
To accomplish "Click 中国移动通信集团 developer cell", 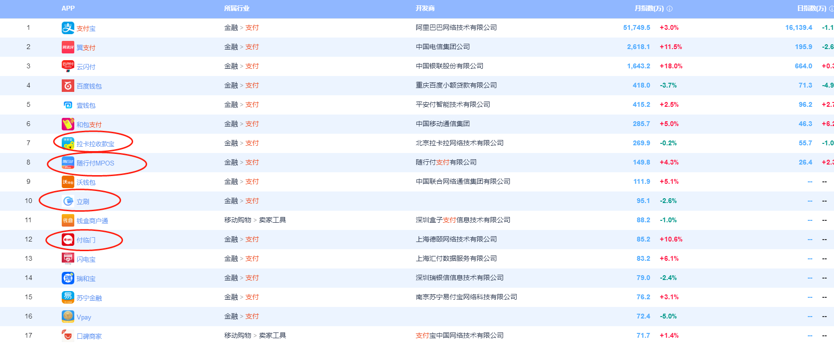I will [x=443, y=124].
